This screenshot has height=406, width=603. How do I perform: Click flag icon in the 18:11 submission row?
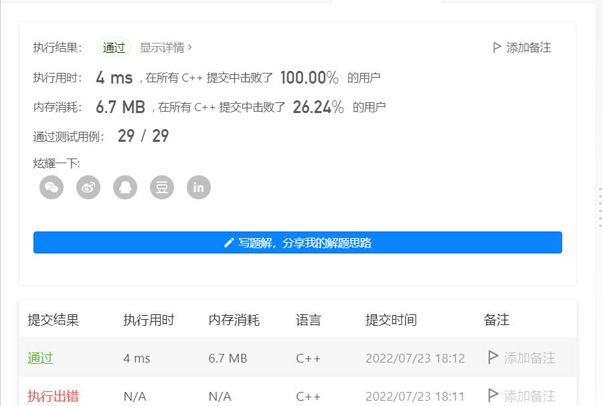coord(493,395)
